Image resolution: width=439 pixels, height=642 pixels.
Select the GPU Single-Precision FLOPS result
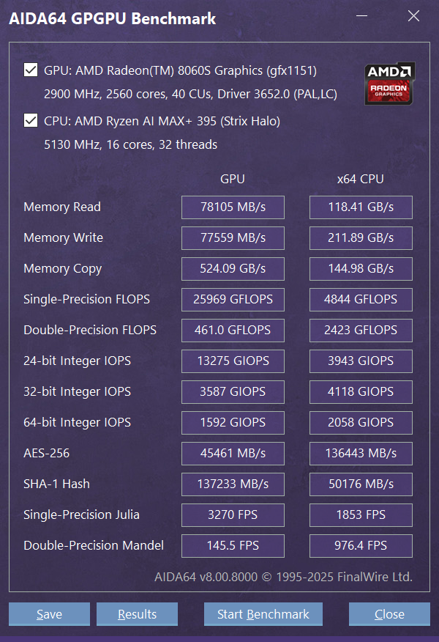click(233, 300)
